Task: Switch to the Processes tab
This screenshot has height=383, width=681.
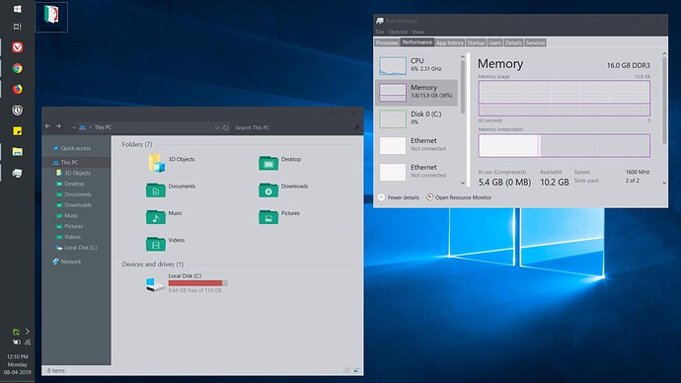Action: (x=387, y=43)
